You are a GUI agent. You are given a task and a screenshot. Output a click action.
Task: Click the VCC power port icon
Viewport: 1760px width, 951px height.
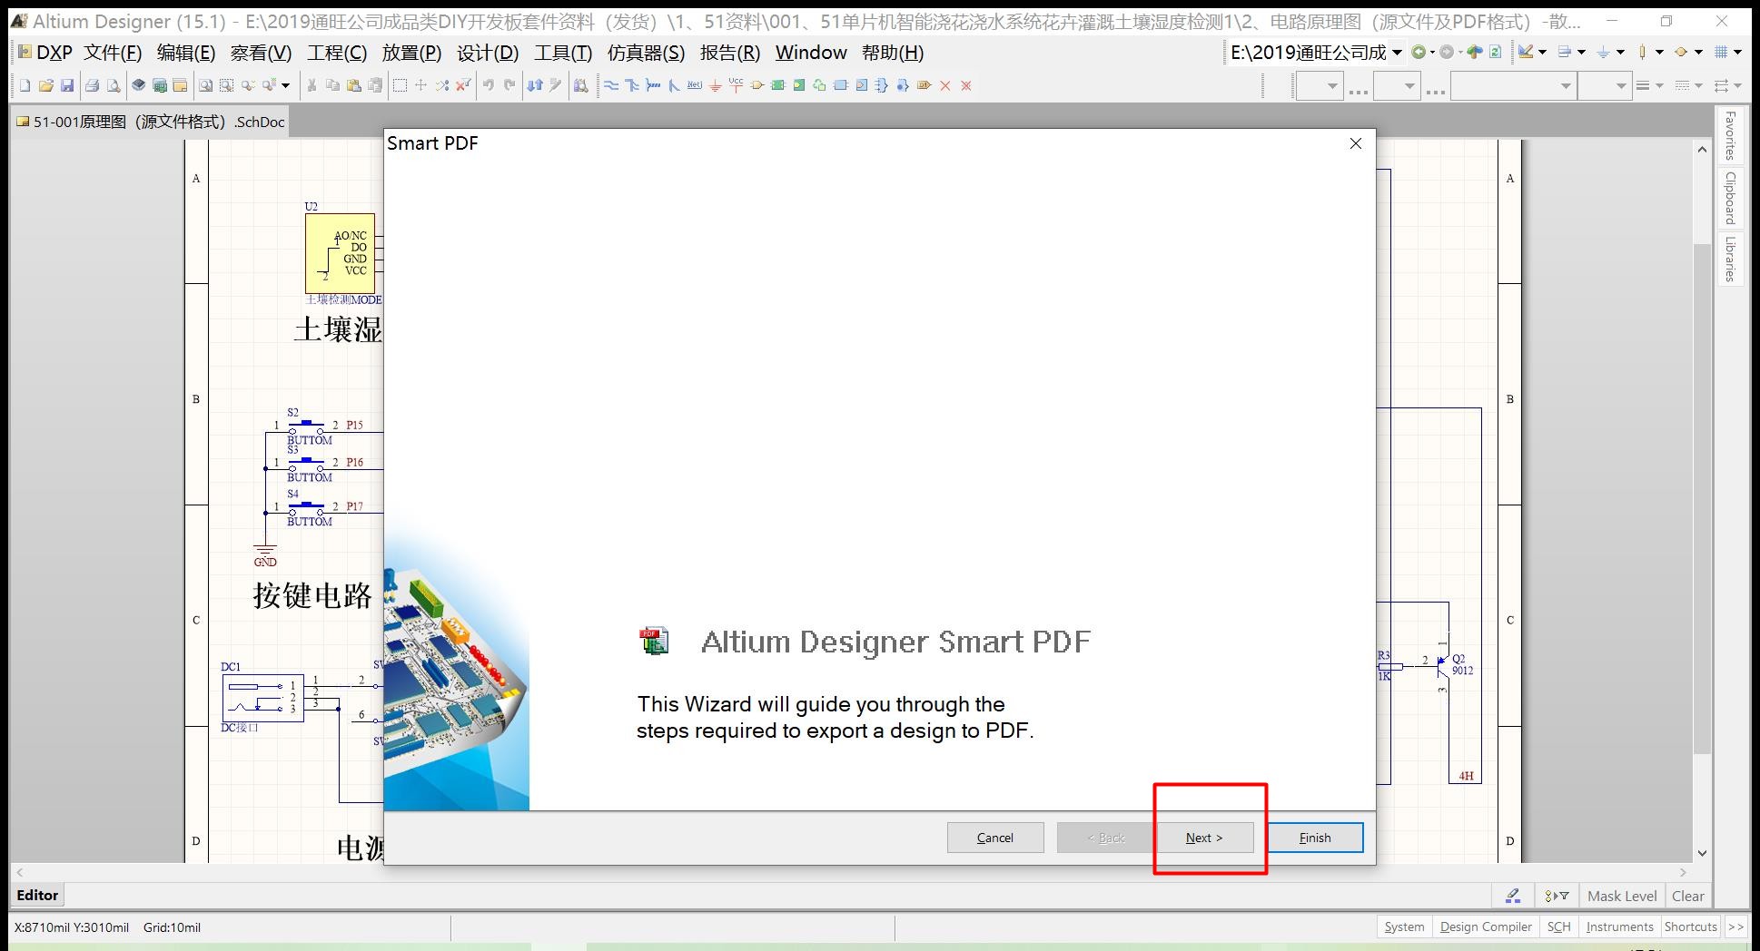click(736, 85)
